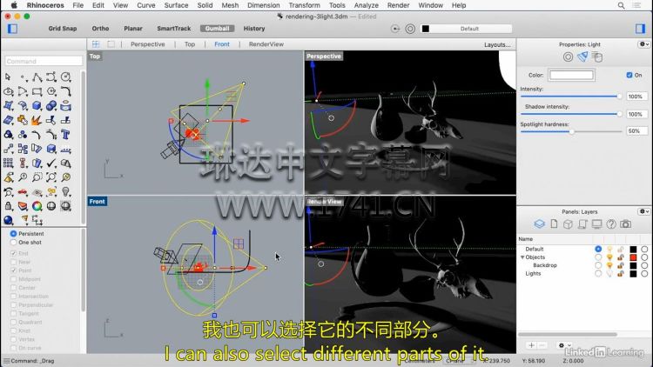Select the arrow pointer tool

[8, 77]
